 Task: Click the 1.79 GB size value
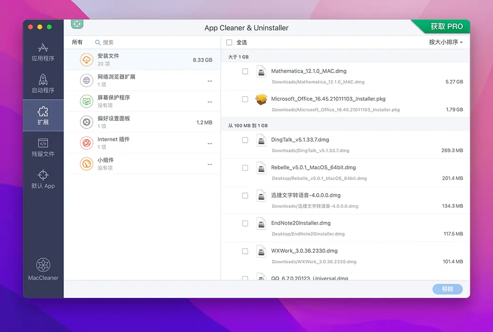click(454, 110)
